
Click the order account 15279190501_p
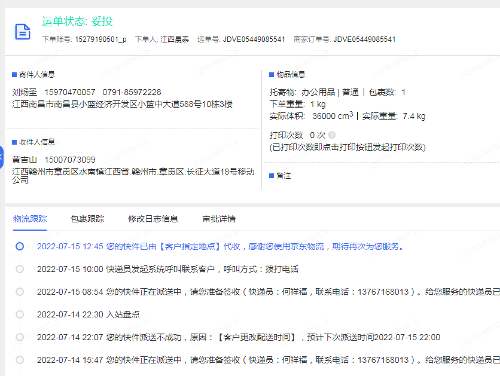click(x=100, y=39)
